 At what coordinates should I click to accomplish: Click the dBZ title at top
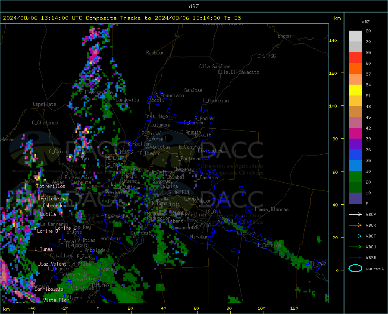coord(194,6)
